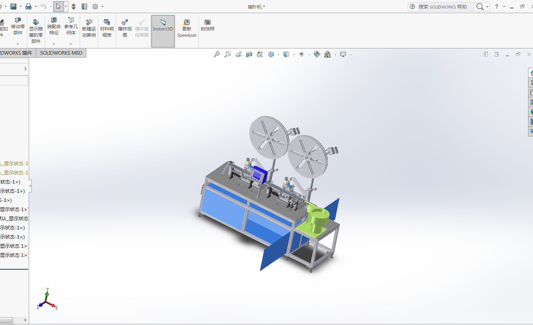Click help circle icon beside search
Screen dimensions: 533x325
(413, 7)
